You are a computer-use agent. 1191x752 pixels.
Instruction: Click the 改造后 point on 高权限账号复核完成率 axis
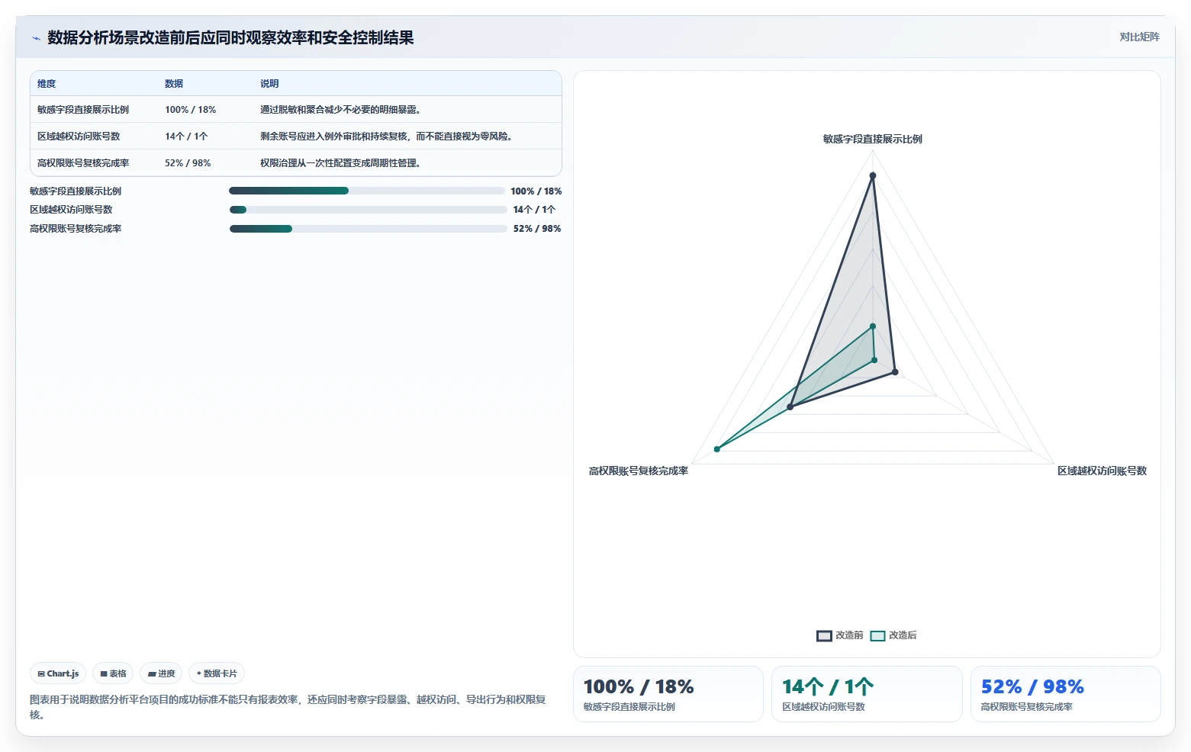point(717,449)
